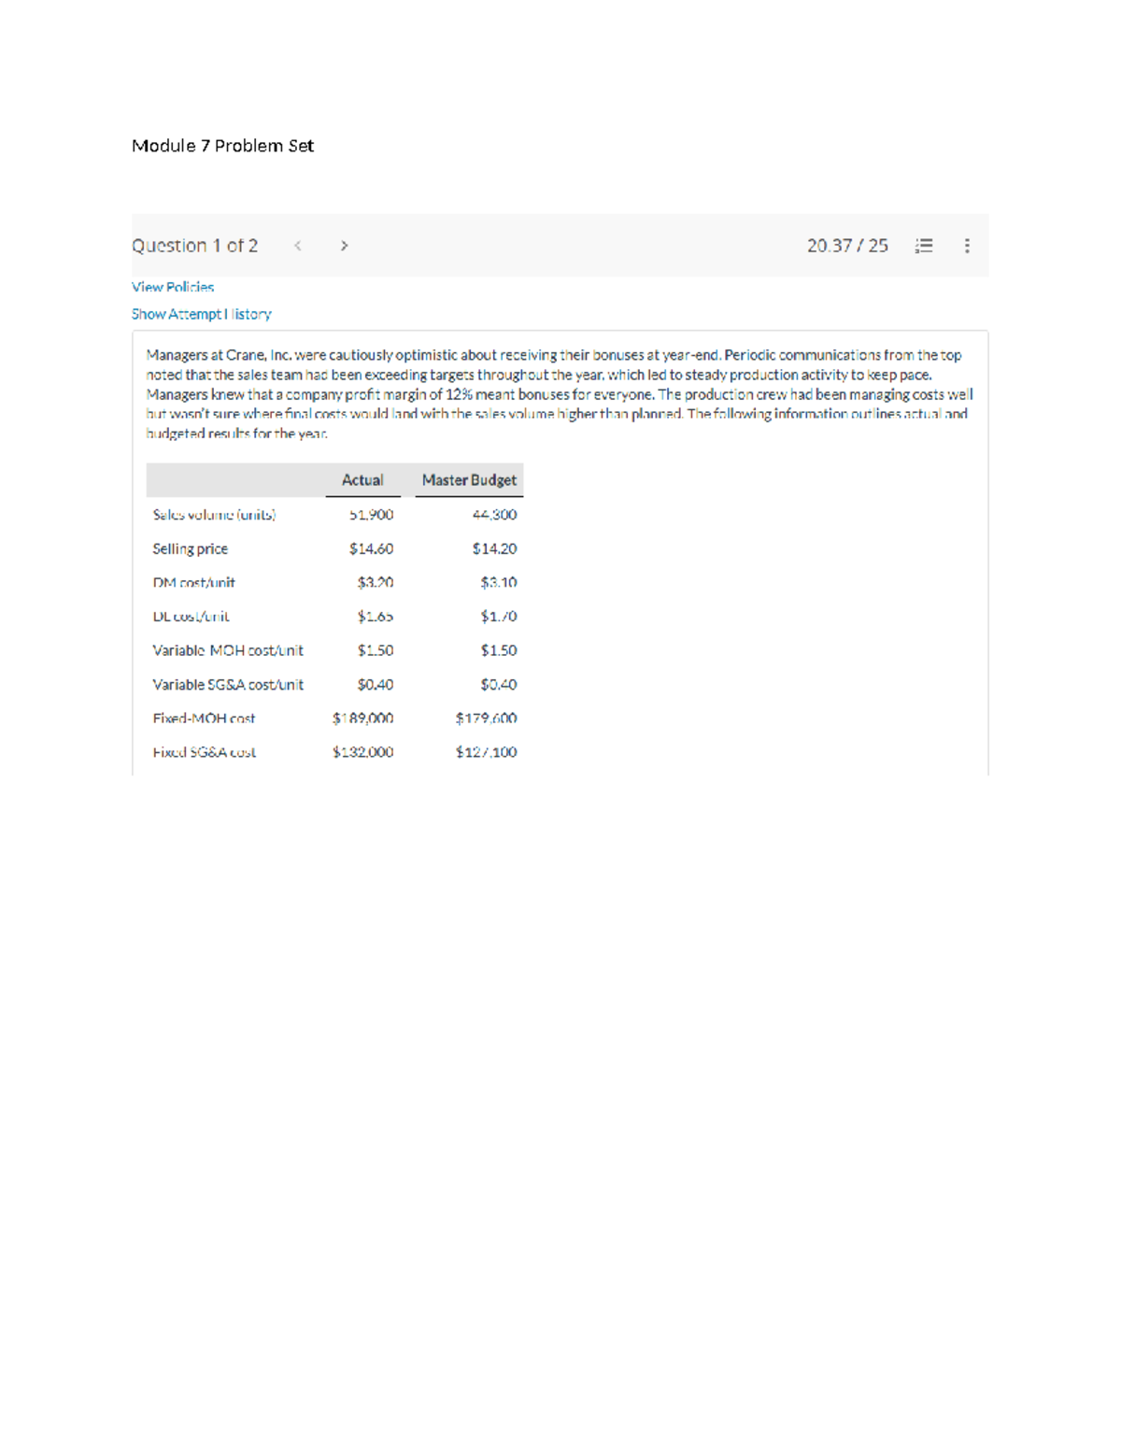Select the Sales volume (units) row label
This screenshot has height=1451, width=1121.
coord(213,514)
